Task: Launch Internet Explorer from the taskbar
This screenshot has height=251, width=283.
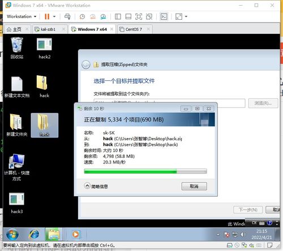Action: click(34, 235)
